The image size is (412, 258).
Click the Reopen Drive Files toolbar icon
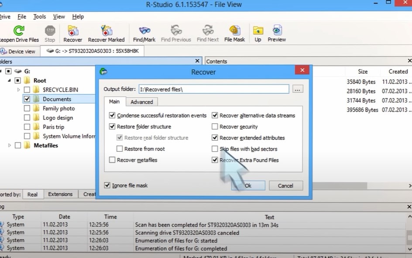click(x=19, y=31)
